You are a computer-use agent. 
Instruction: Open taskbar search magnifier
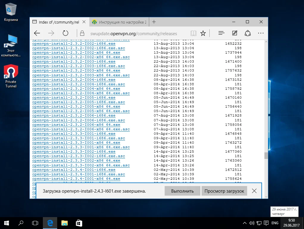pyautogui.click(x=21, y=223)
